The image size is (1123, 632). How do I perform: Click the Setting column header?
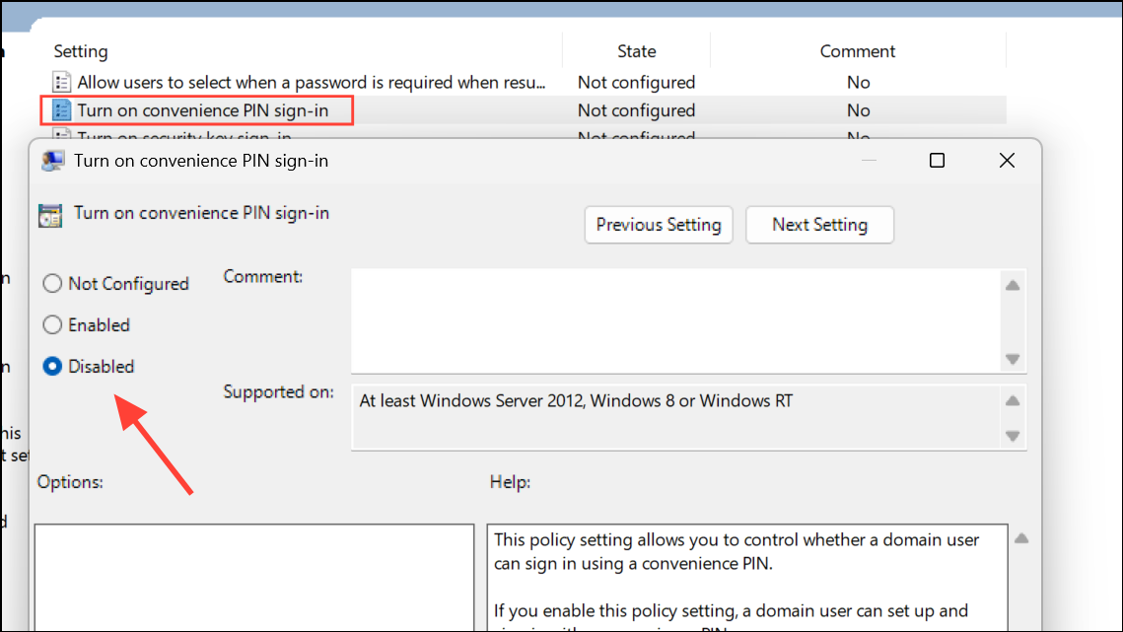coord(81,50)
